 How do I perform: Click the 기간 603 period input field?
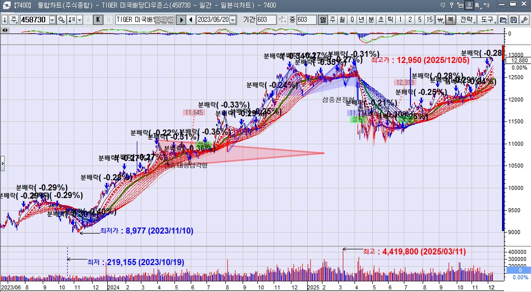pyautogui.click(x=267, y=20)
